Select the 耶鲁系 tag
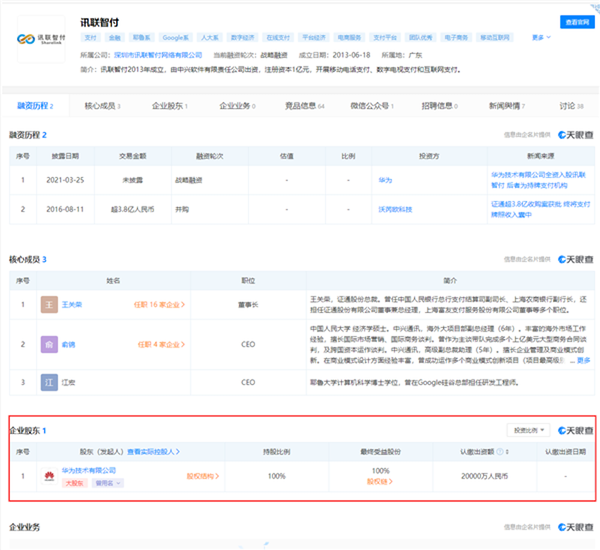The width and height of the screenshot is (600, 550). click(x=142, y=38)
